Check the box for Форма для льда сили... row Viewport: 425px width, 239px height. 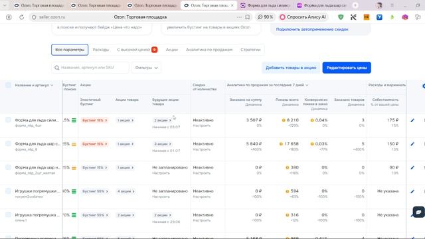tap(8, 119)
